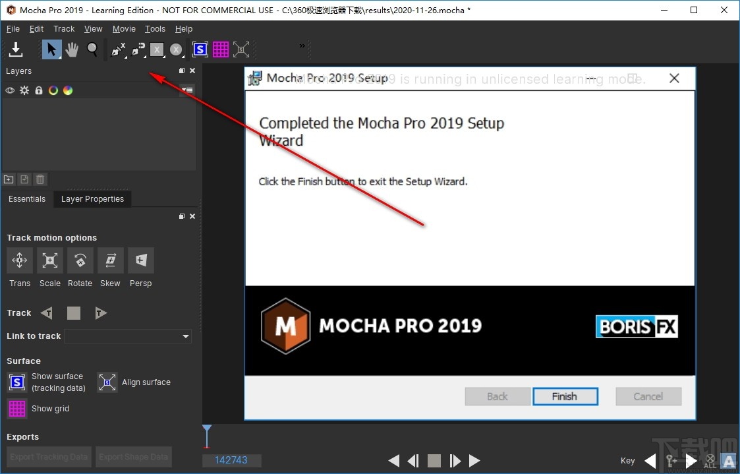Open the Layers panel options menu
Image resolution: width=740 pixels, height=474 pixels.
tap(187, 90)
